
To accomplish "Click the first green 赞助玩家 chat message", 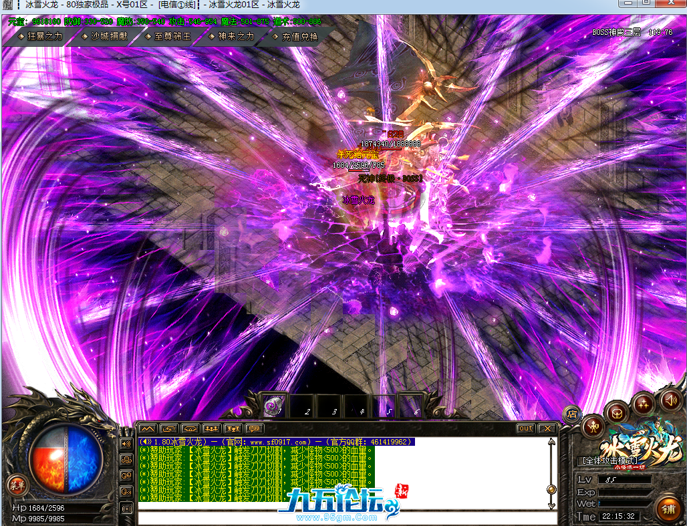I will point(257,450).
